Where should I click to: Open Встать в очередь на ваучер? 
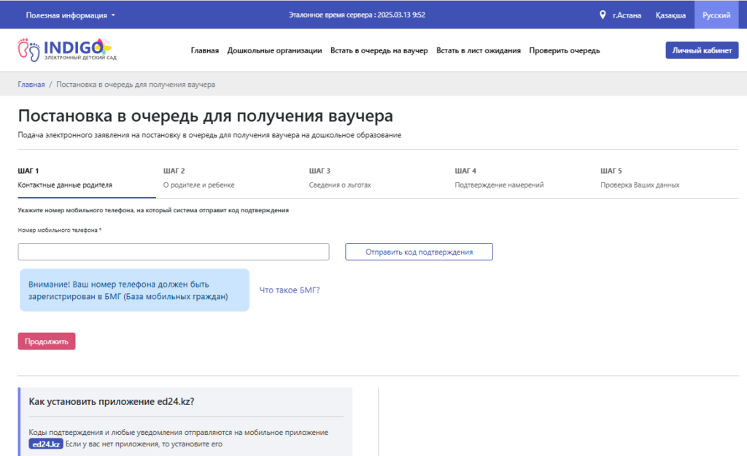coord(379,50)
